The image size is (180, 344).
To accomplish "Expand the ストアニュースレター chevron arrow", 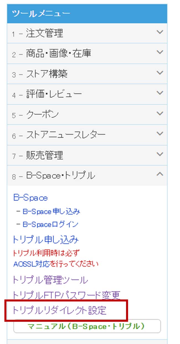I will [x=160, y=134].
